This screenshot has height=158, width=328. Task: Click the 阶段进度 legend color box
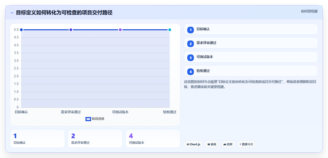tap(88, 119)
